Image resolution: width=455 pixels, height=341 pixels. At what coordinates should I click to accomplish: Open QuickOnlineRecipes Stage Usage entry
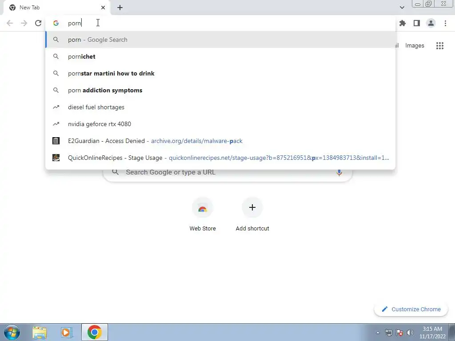click(220, 158)
